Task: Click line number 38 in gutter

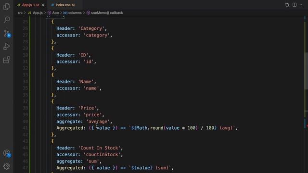Action: pyautogui.click(x=25, y=108)
